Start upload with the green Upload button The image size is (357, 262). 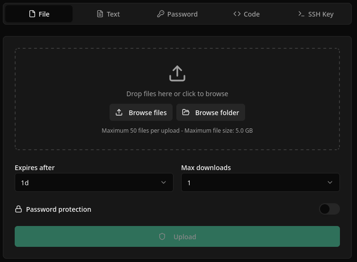[177, 236]
